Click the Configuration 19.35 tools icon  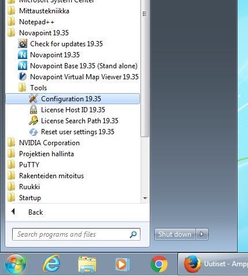click(34, 98)
